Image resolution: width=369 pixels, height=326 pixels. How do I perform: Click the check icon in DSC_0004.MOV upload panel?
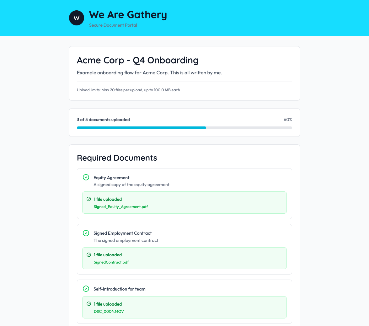[88, 304]
